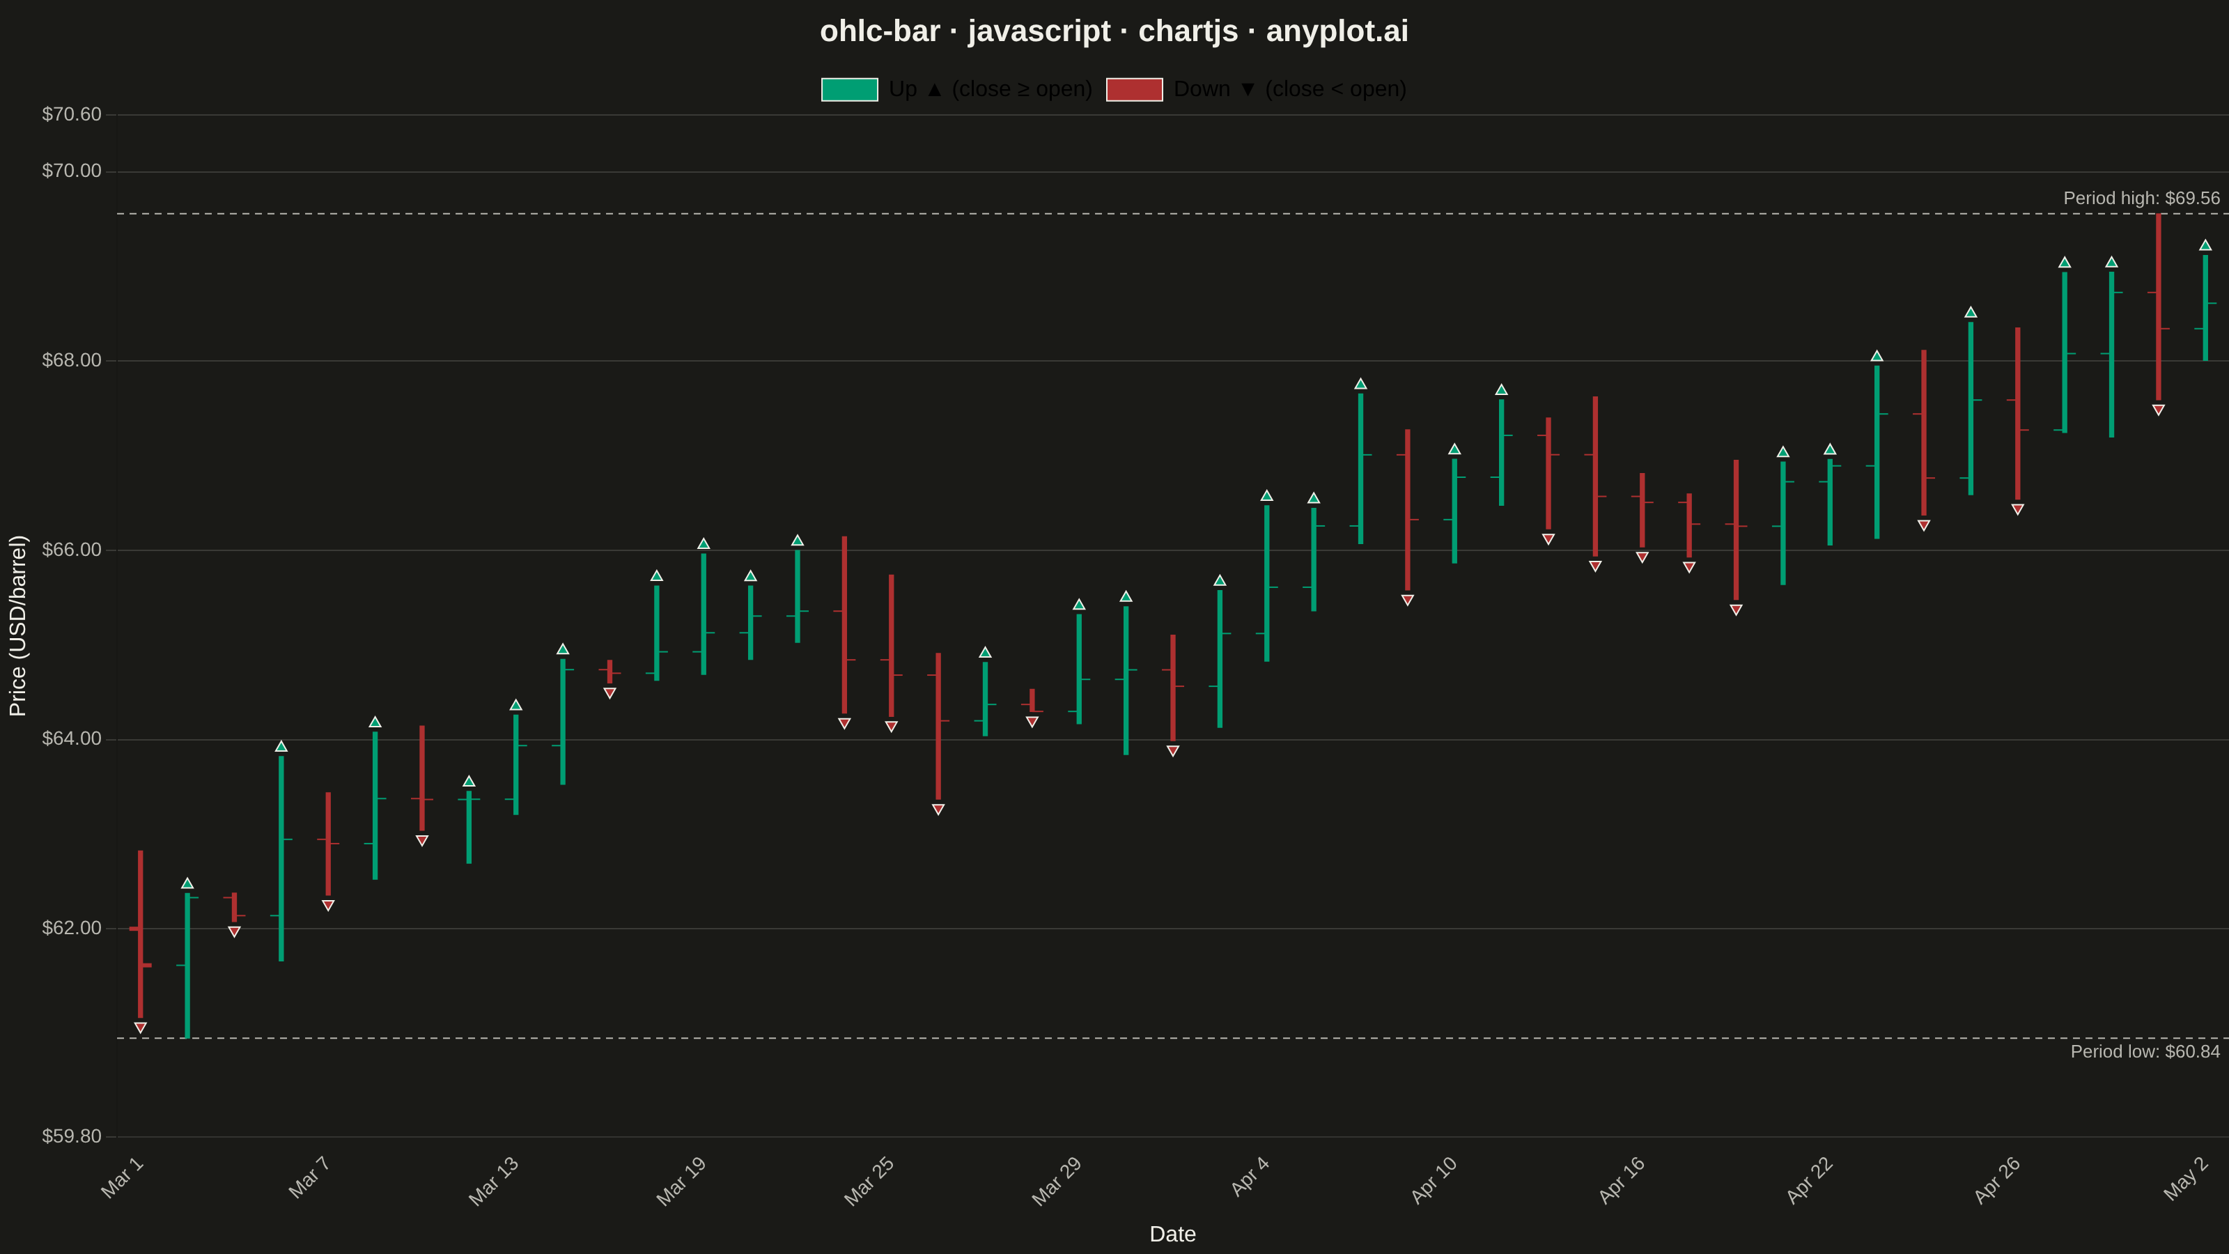Viewport: 2229px width, 1254px height.
Task: Click the chart title text
Action: [x=1114, y=31]
